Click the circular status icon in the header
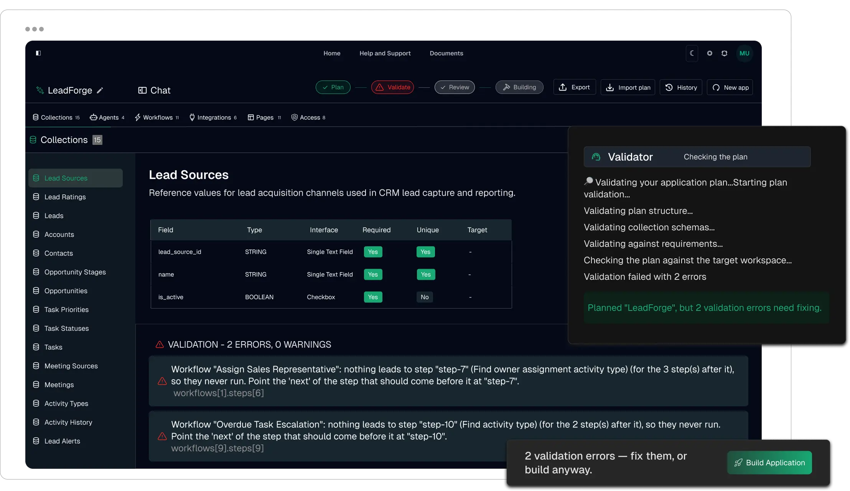Screen dimensions: 850x491 pyautogui.click(x=710, y=53)
